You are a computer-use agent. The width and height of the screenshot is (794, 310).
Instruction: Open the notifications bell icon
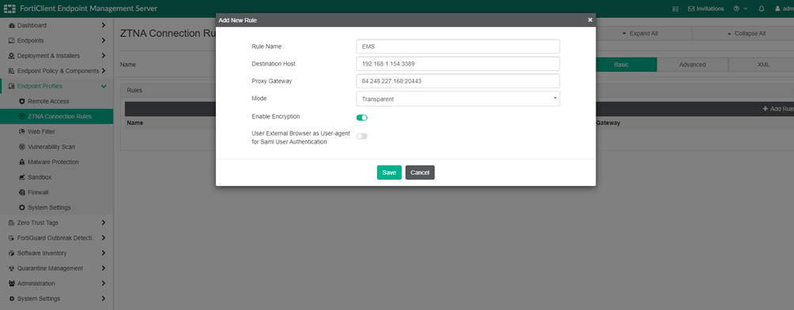click(762, 9)
